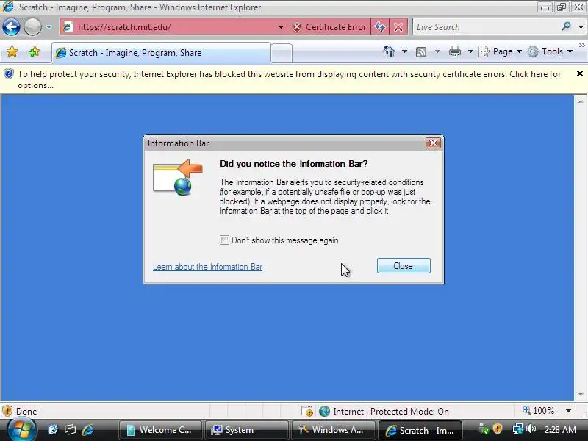Reload the page with the Refresh icon
The image size is (588, 441).
pyautogui.click(x=380, y=27)
